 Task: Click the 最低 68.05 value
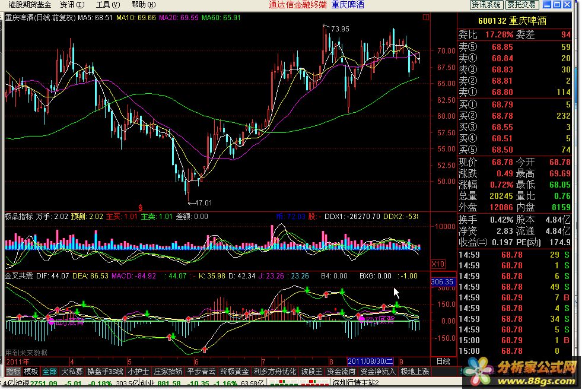(559, 185)
